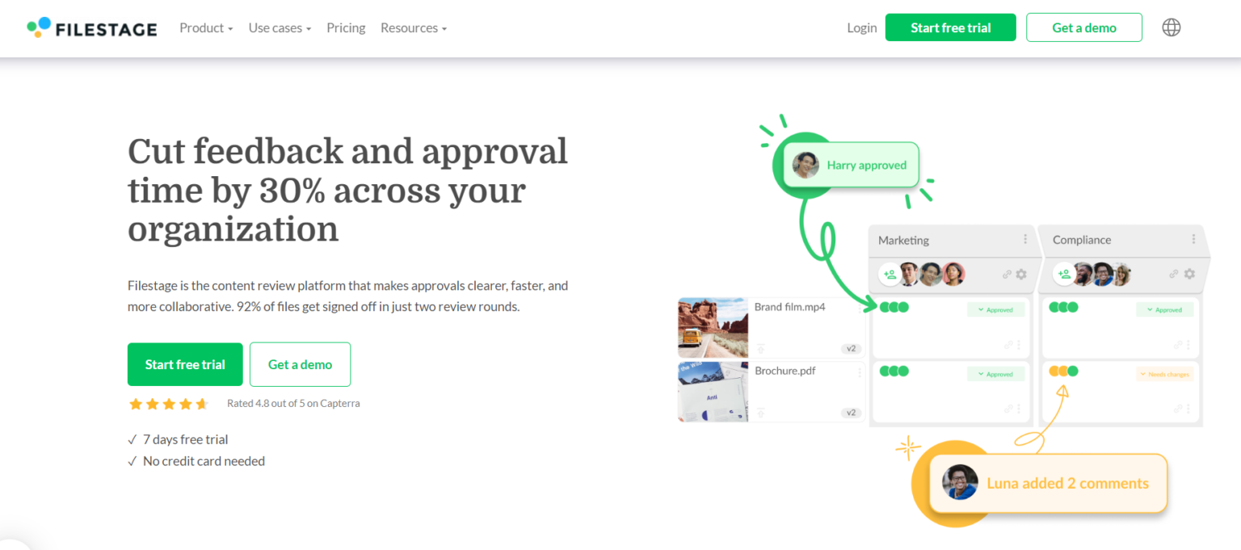Screen dimensions: 1241x550
Task: Open three-dot menu in Brand film Marketing cell
Action: click(x=1019, y=345)
